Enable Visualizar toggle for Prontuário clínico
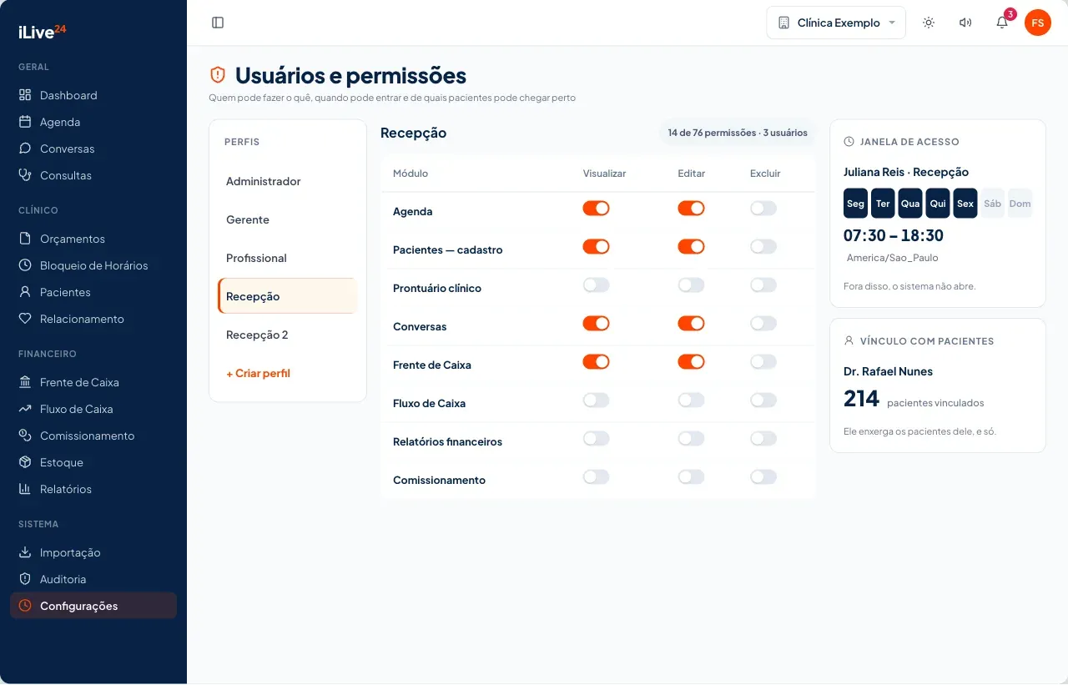The height and width of the screenshot is (685, 1068). [x=597, y=285]
